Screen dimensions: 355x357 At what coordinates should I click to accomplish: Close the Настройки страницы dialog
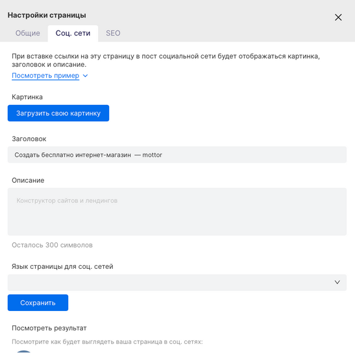pos(338,17)
